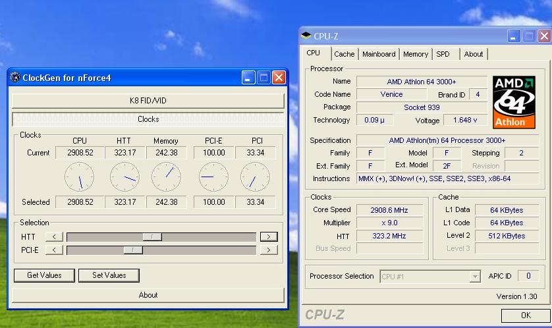Click the Voltage value 1.648 v
The image size is (552, 328).
pos(465,120)
